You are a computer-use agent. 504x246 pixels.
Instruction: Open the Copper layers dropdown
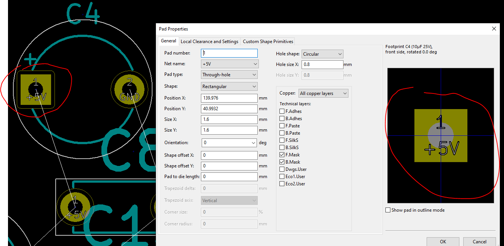323,93
